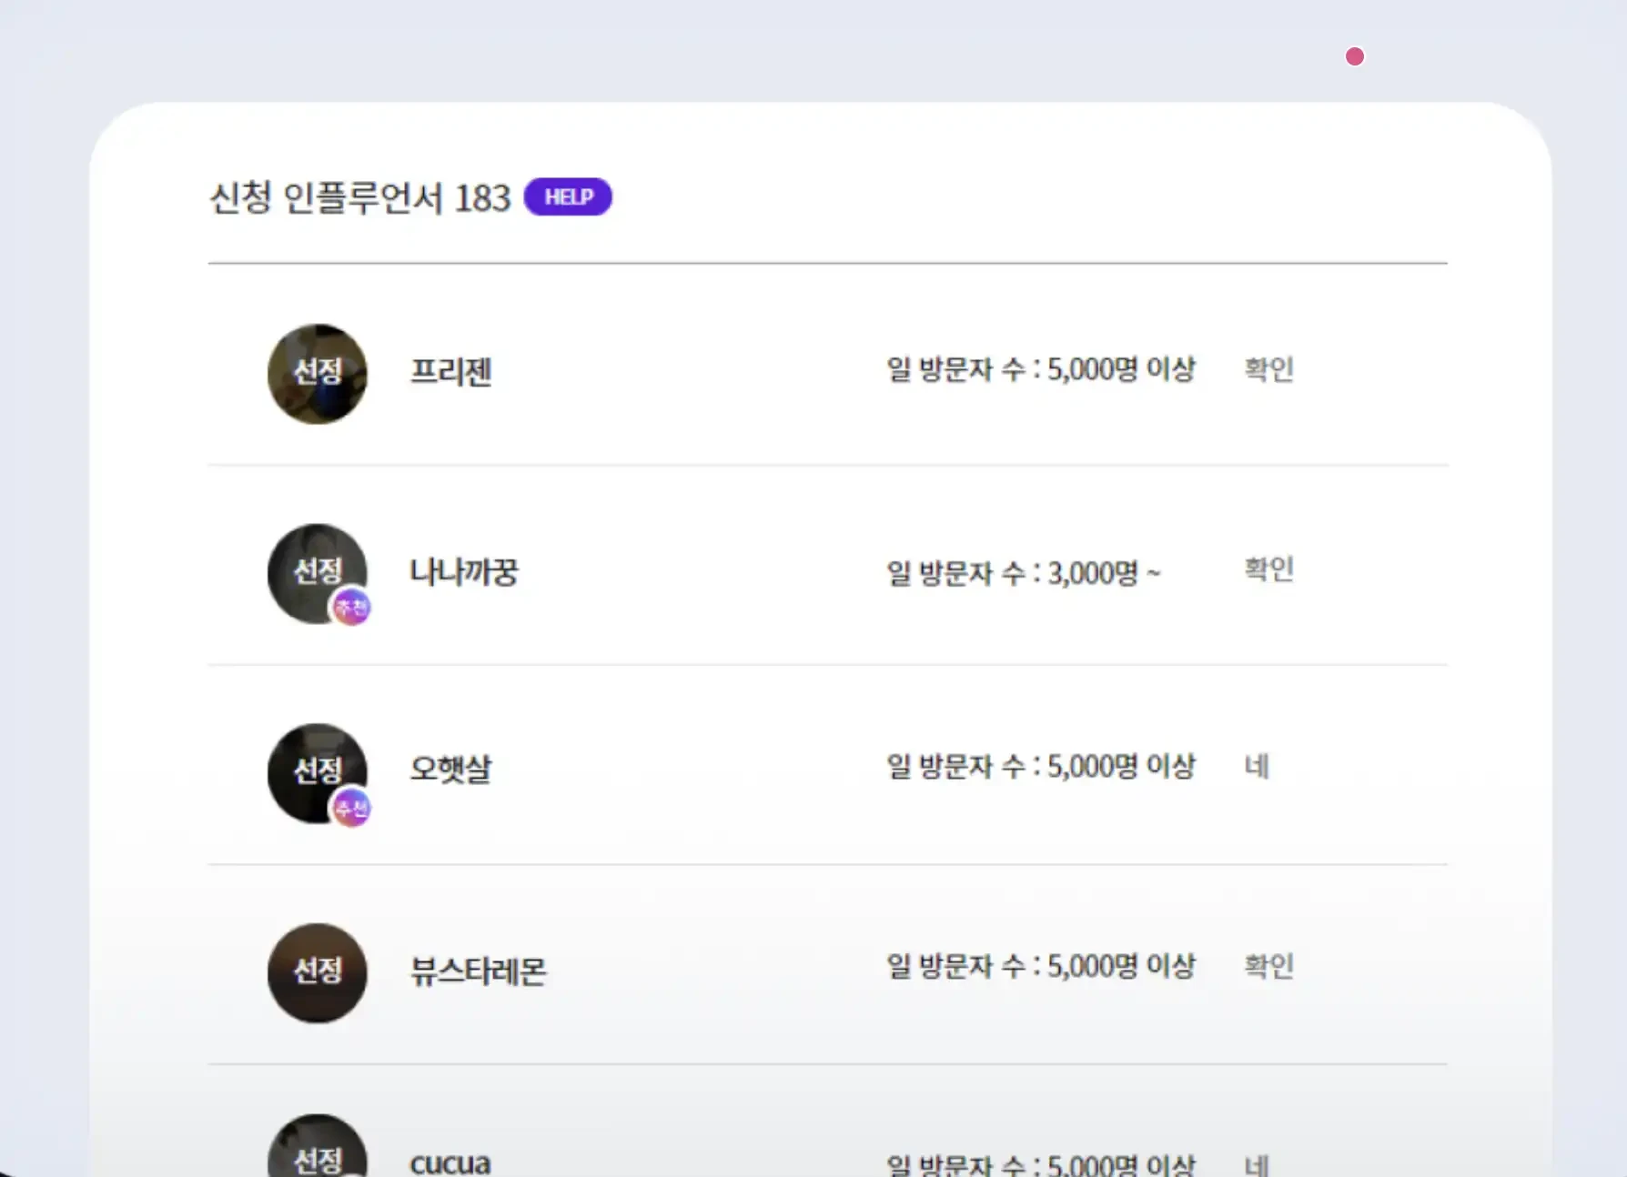Image resolution: width=1627 pixels, height=1177 pixels.
Task: Open 뷰스타레몬's profile avatar
Action: (317, 972)
